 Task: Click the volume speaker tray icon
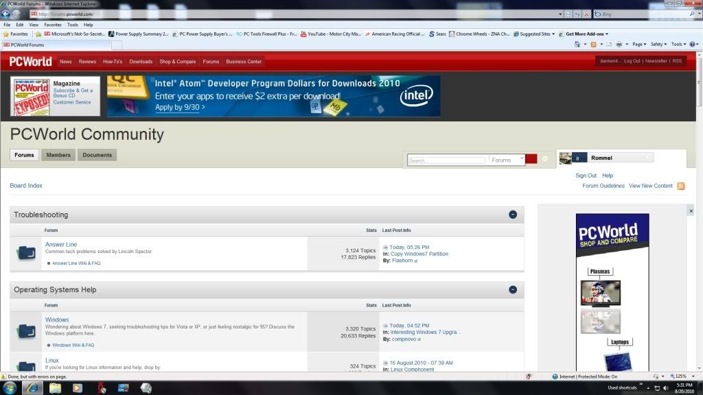coord(665,388)
